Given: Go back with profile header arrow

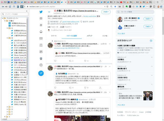Looking at the screenshot, I should 49,12.
